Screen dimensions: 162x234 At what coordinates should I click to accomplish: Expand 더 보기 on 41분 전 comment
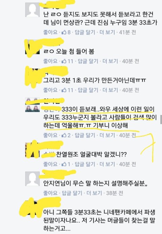[x=107, y=32]
